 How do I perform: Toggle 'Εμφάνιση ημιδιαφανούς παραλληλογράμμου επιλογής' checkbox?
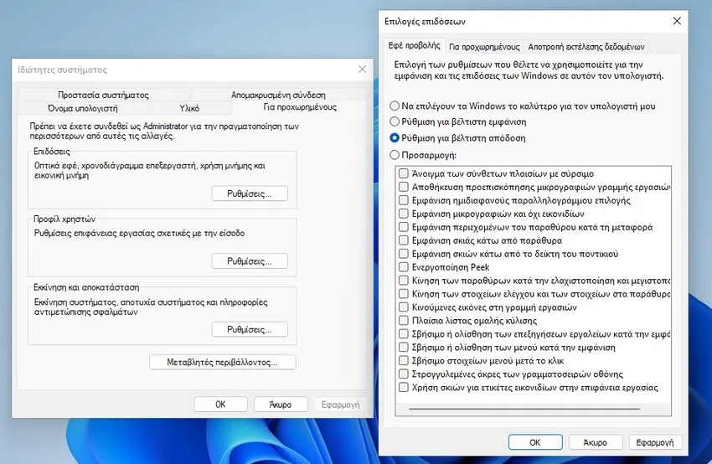click(404, 200)
